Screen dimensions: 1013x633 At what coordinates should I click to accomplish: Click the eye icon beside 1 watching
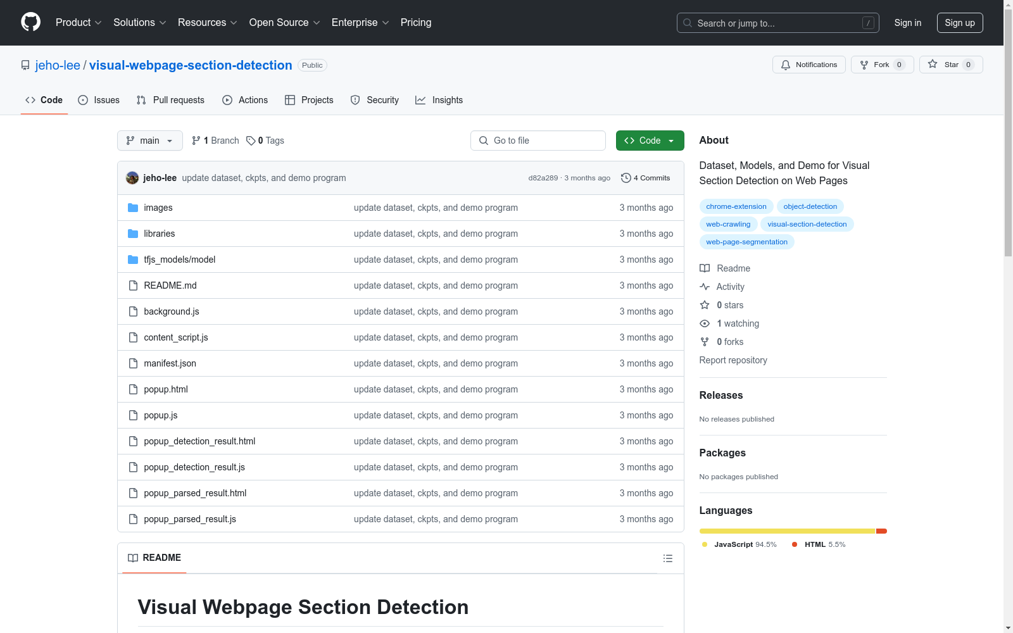pyautogui.click(x=705, y=323)
